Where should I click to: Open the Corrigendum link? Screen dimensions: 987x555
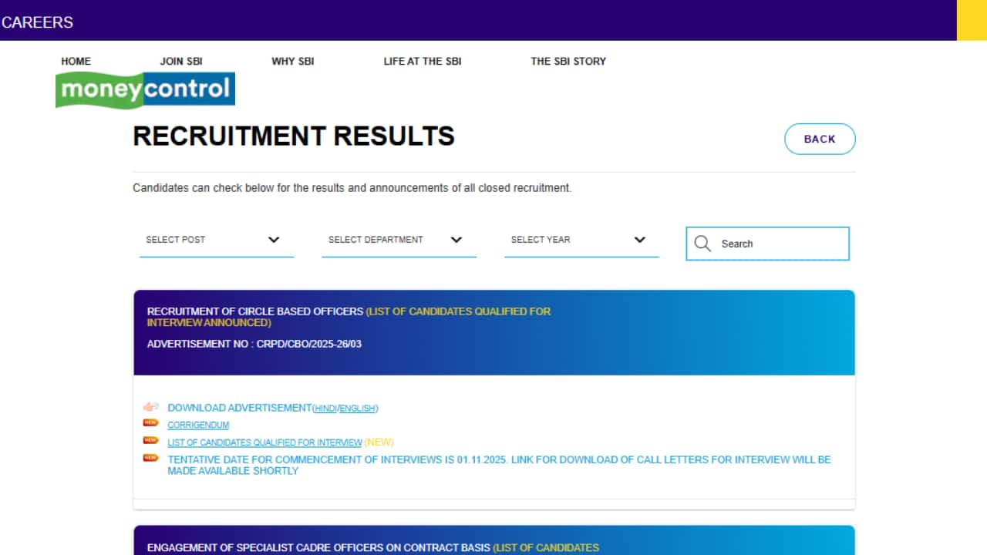click(x=197, y=425)
